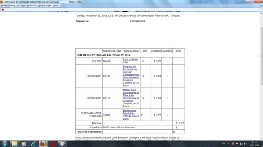Click the Consigne column header
This screenshot has height=147, width=263.
156,51
